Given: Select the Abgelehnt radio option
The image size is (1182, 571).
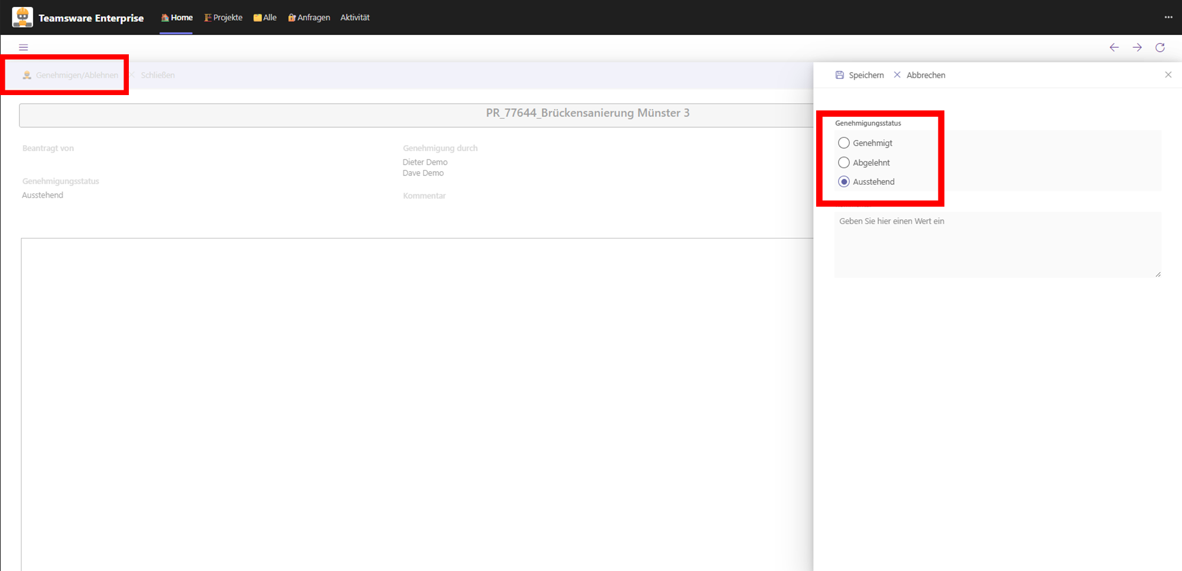Looking at the screenshot, I should click(x=844, y=162).
